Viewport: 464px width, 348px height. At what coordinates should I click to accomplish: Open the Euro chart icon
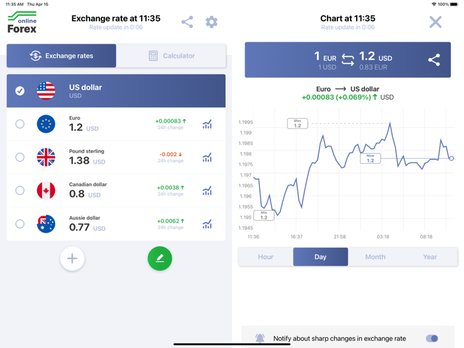coord(207,124)
